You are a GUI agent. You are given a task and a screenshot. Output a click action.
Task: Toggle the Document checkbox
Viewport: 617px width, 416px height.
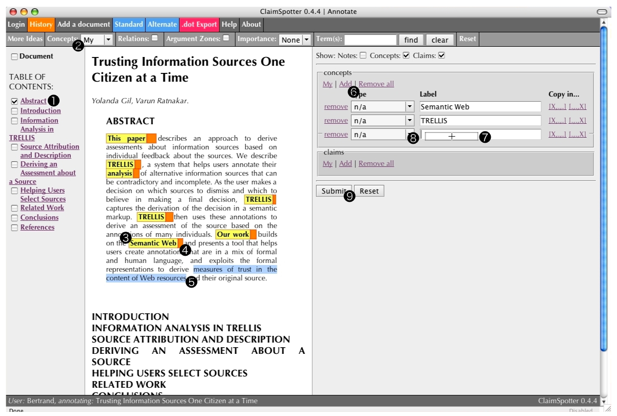point(14,56)
